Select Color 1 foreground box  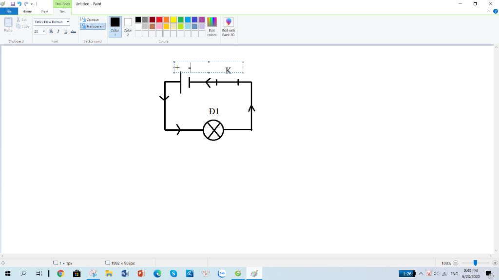[x=115, y=27]
